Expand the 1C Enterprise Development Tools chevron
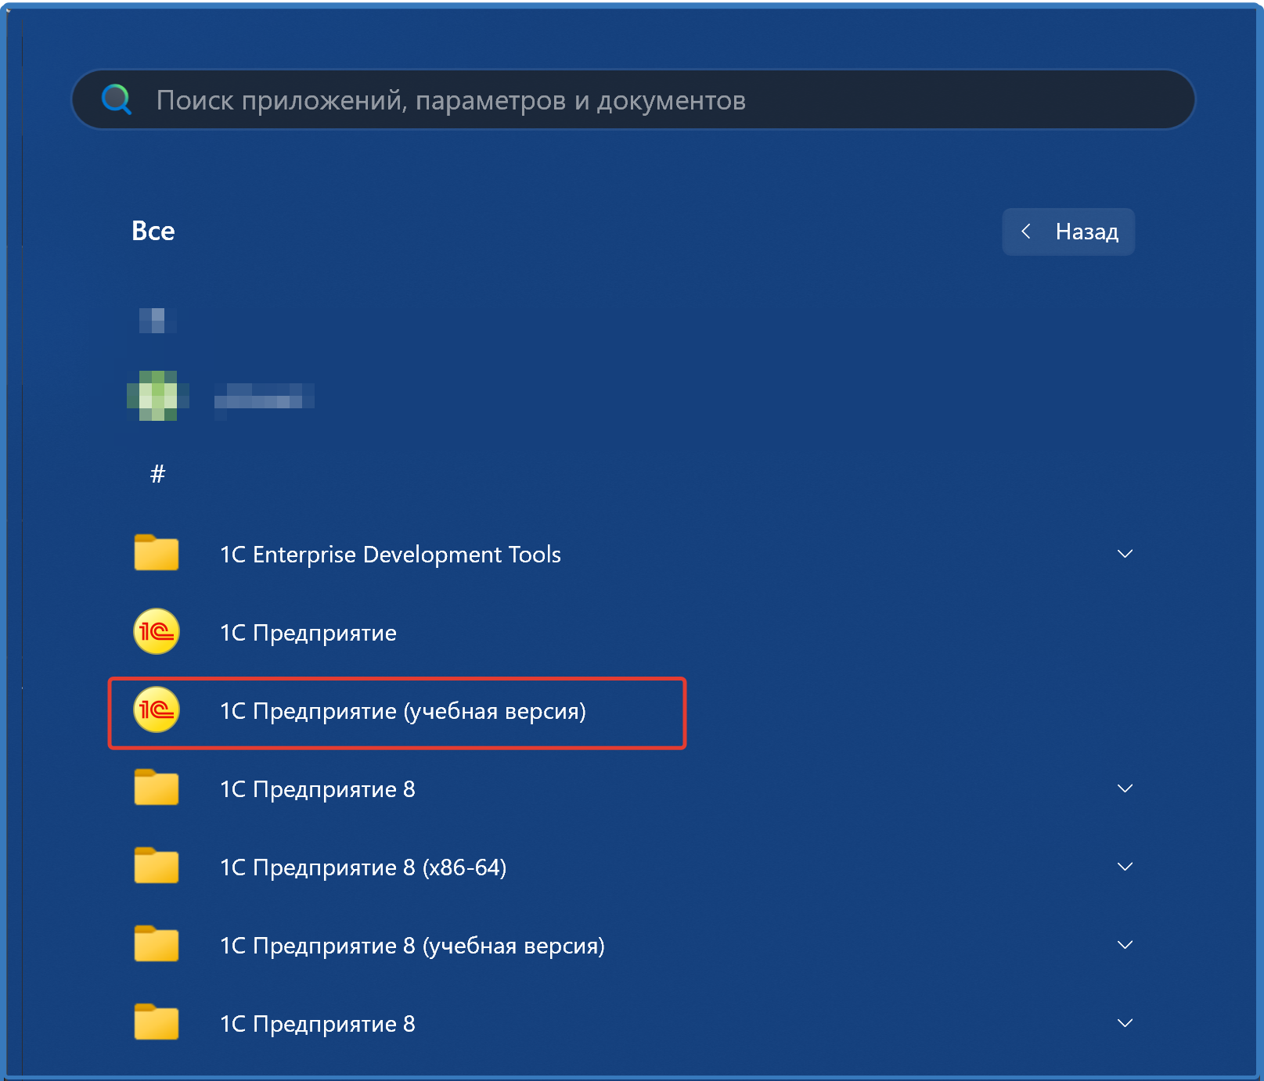1264x1081 pixels. pyautogui.click(x=1125, y=554)
